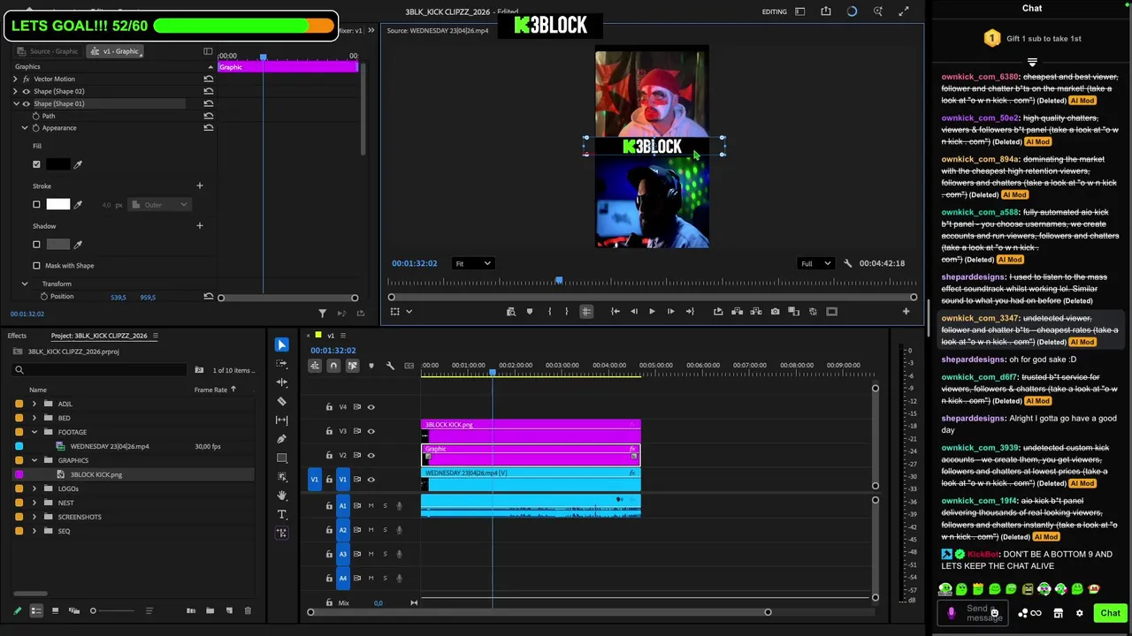The height and width of the screenshot is (636, 1132).
Task: Select the Selection tool in timeline toolbar
Action: [x=282, y=344]
